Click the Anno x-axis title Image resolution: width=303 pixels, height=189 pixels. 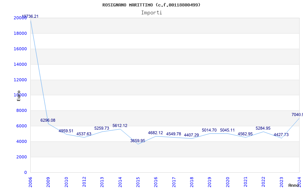pyautogui.click(x=294, y=185)
